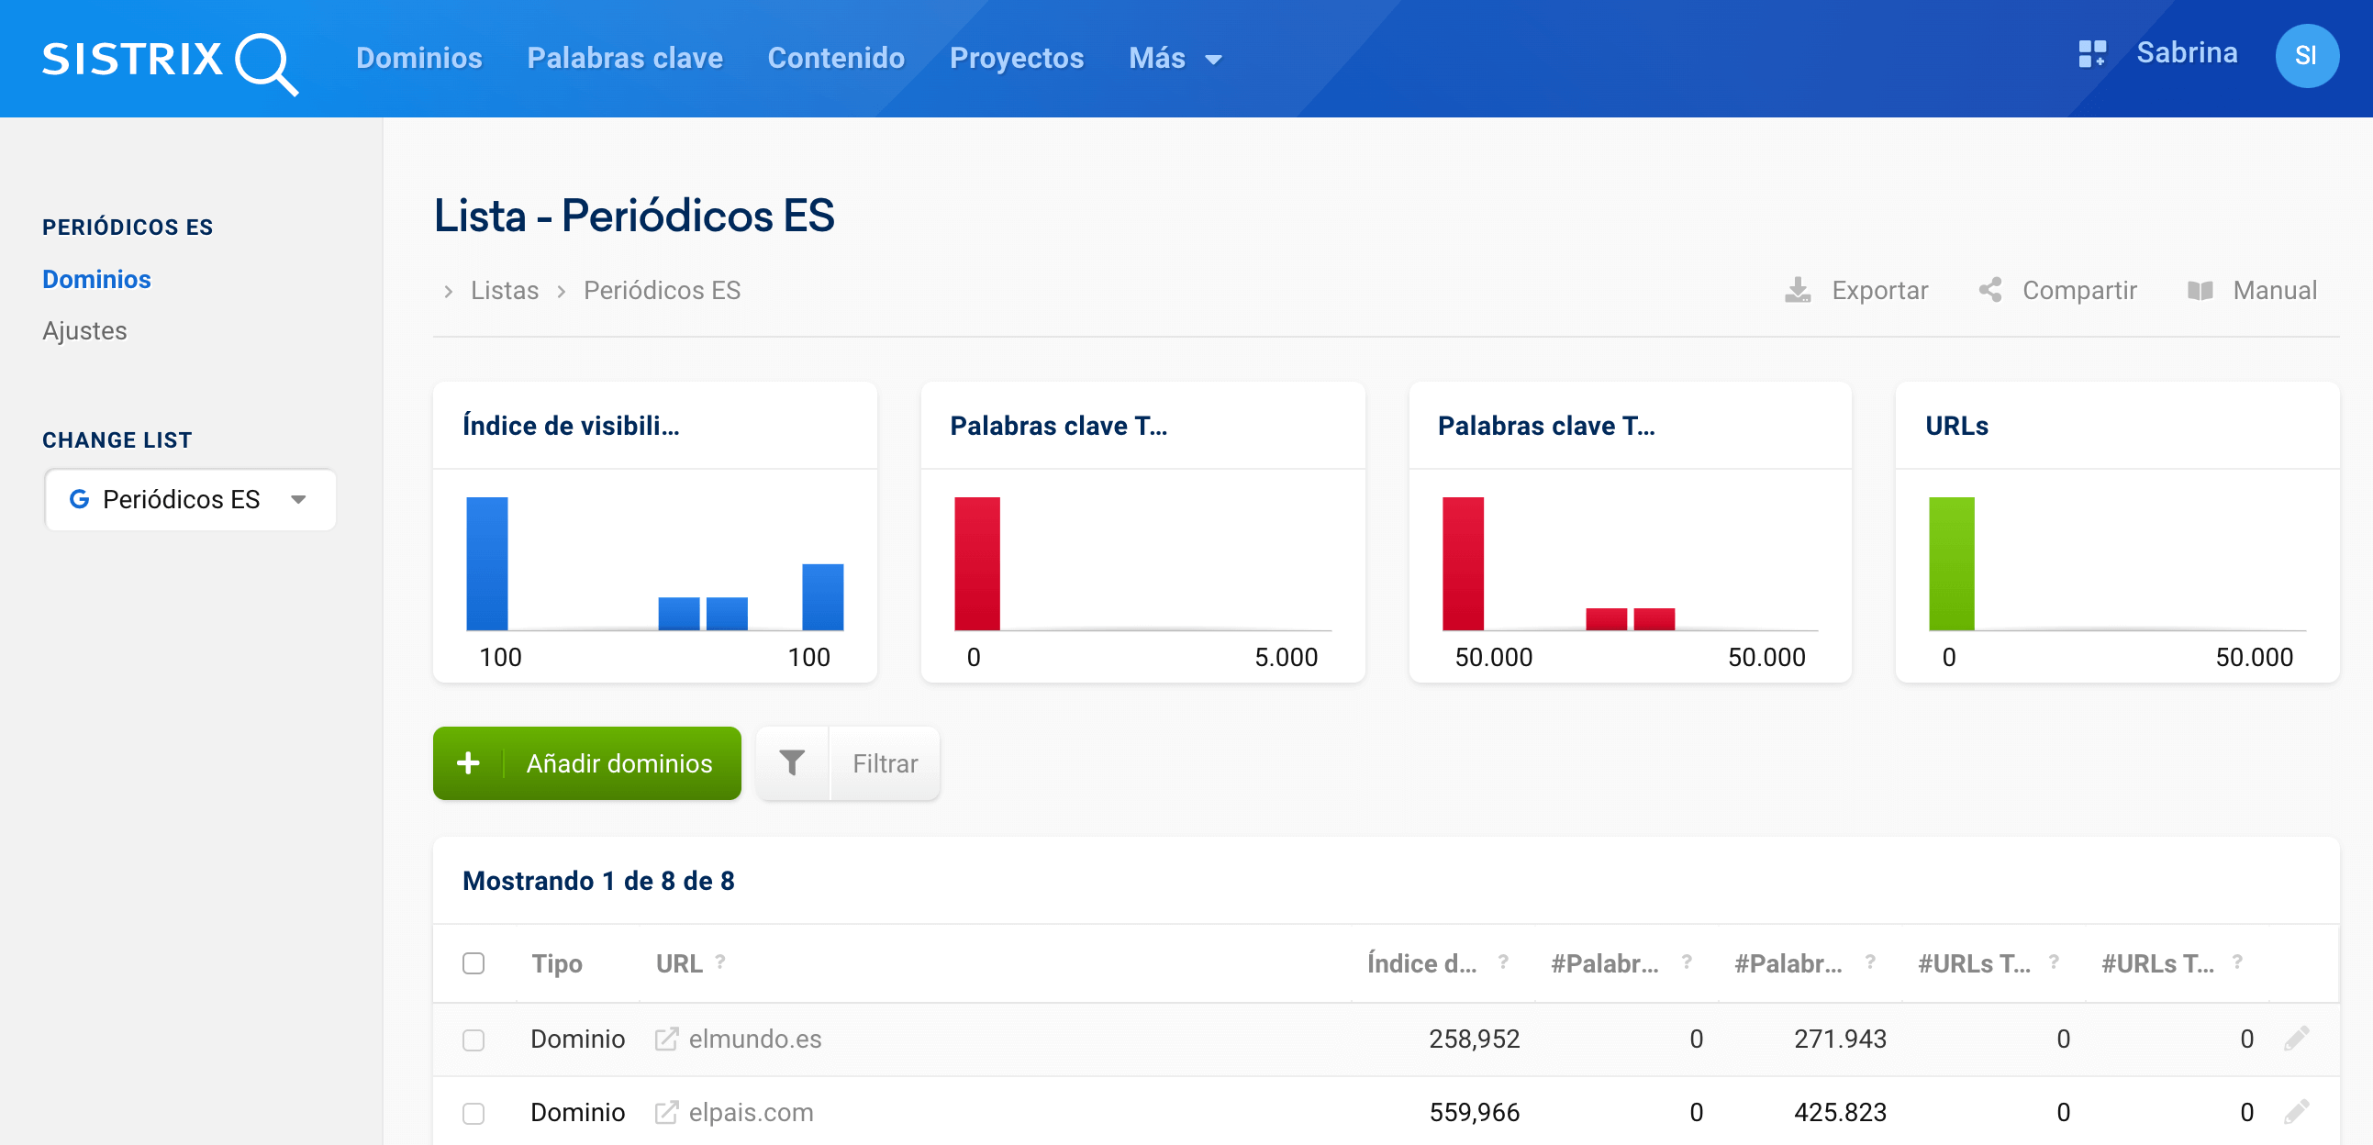Check the elpais.com row checkbox
2373x1145 pixels.
point(473,1113)
